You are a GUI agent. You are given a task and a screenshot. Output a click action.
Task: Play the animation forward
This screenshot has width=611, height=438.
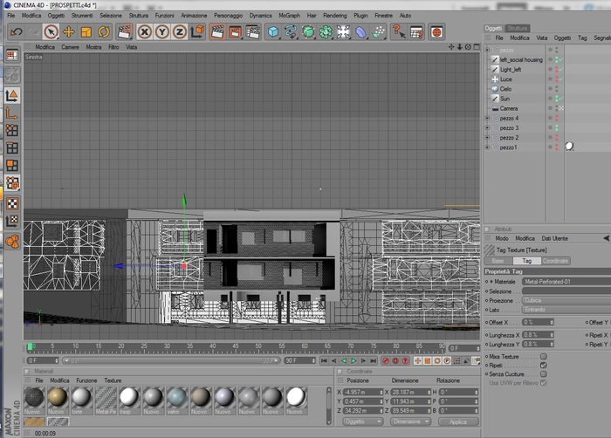click(x=354, y=360)
